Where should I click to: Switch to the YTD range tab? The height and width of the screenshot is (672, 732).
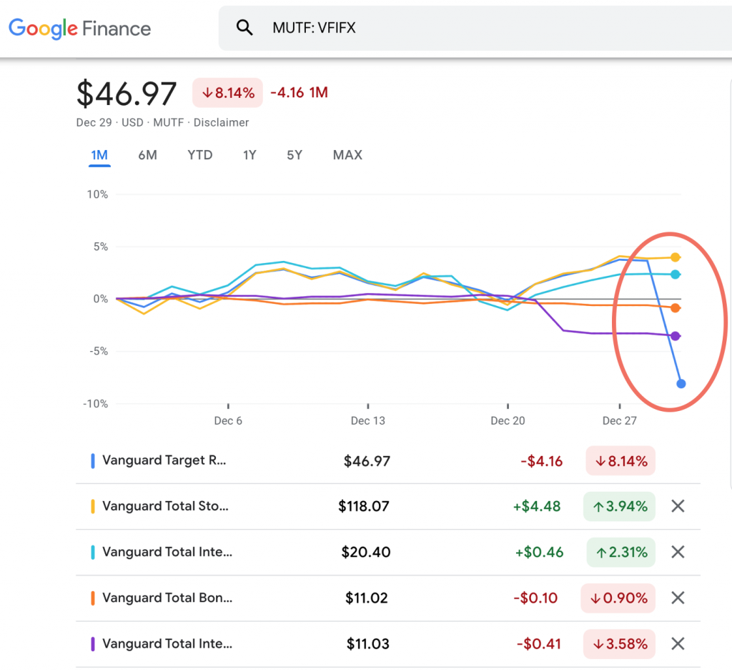(200, 155)
